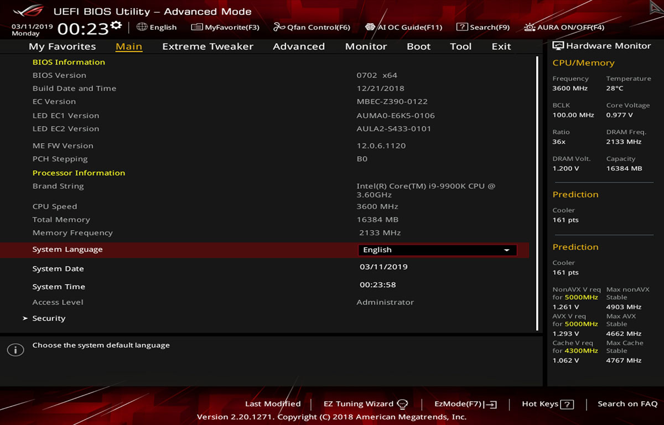Click the Hot Keys question-mark icon

tap(567, 404)
